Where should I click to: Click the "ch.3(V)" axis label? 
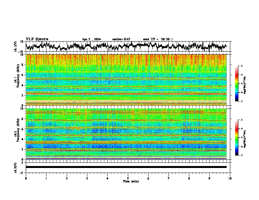(16, 168)
